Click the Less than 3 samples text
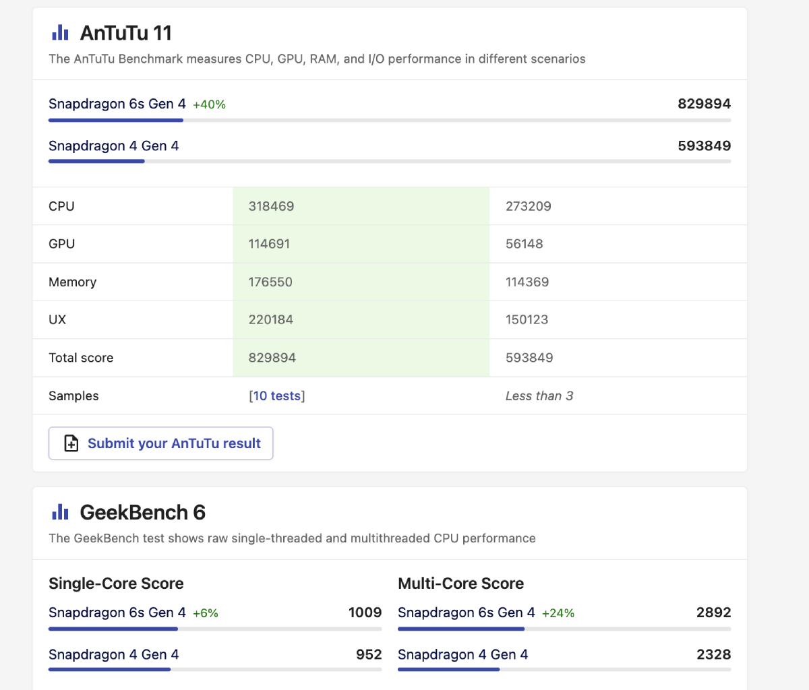This screenshot has height=690, width=809. tap(539, 396)
